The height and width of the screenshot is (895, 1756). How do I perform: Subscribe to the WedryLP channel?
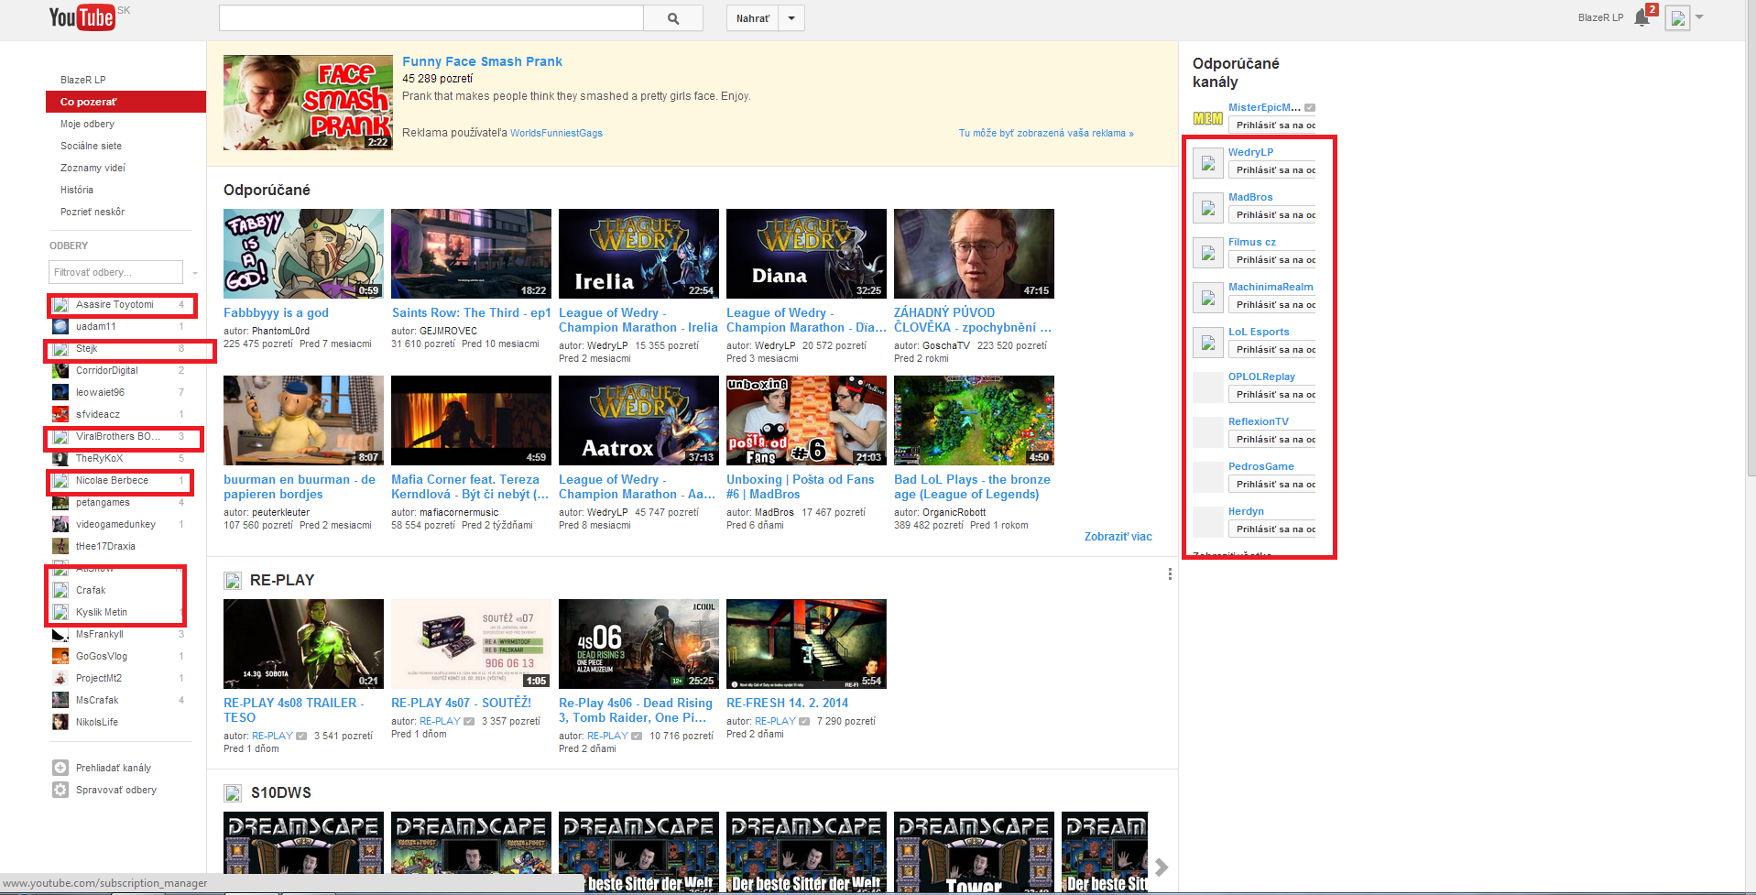[x=1272, y=170]
